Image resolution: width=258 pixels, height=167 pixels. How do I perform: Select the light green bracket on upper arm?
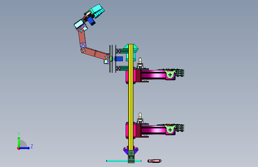click(170, 75)
